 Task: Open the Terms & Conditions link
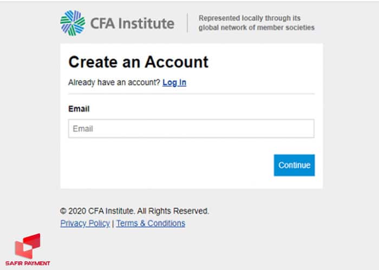click(x=151, y=223)
